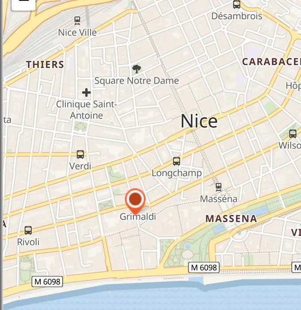
Task: Click the Grimaldi label under the pin
Action: pyautogui.click(x=138, y=217)
